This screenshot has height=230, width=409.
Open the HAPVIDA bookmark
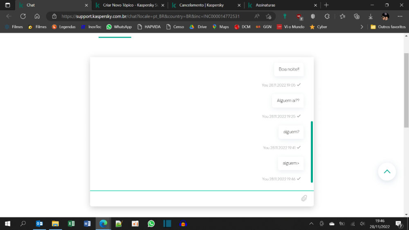[x=149, y=27]
